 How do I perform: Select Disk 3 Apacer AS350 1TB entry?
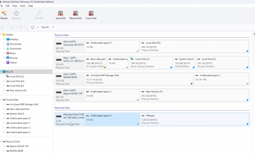70,95
